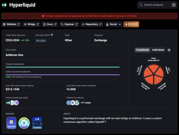
Task: Click the USDC token icon
Action: pyautogui.click(x=69, y=103)
